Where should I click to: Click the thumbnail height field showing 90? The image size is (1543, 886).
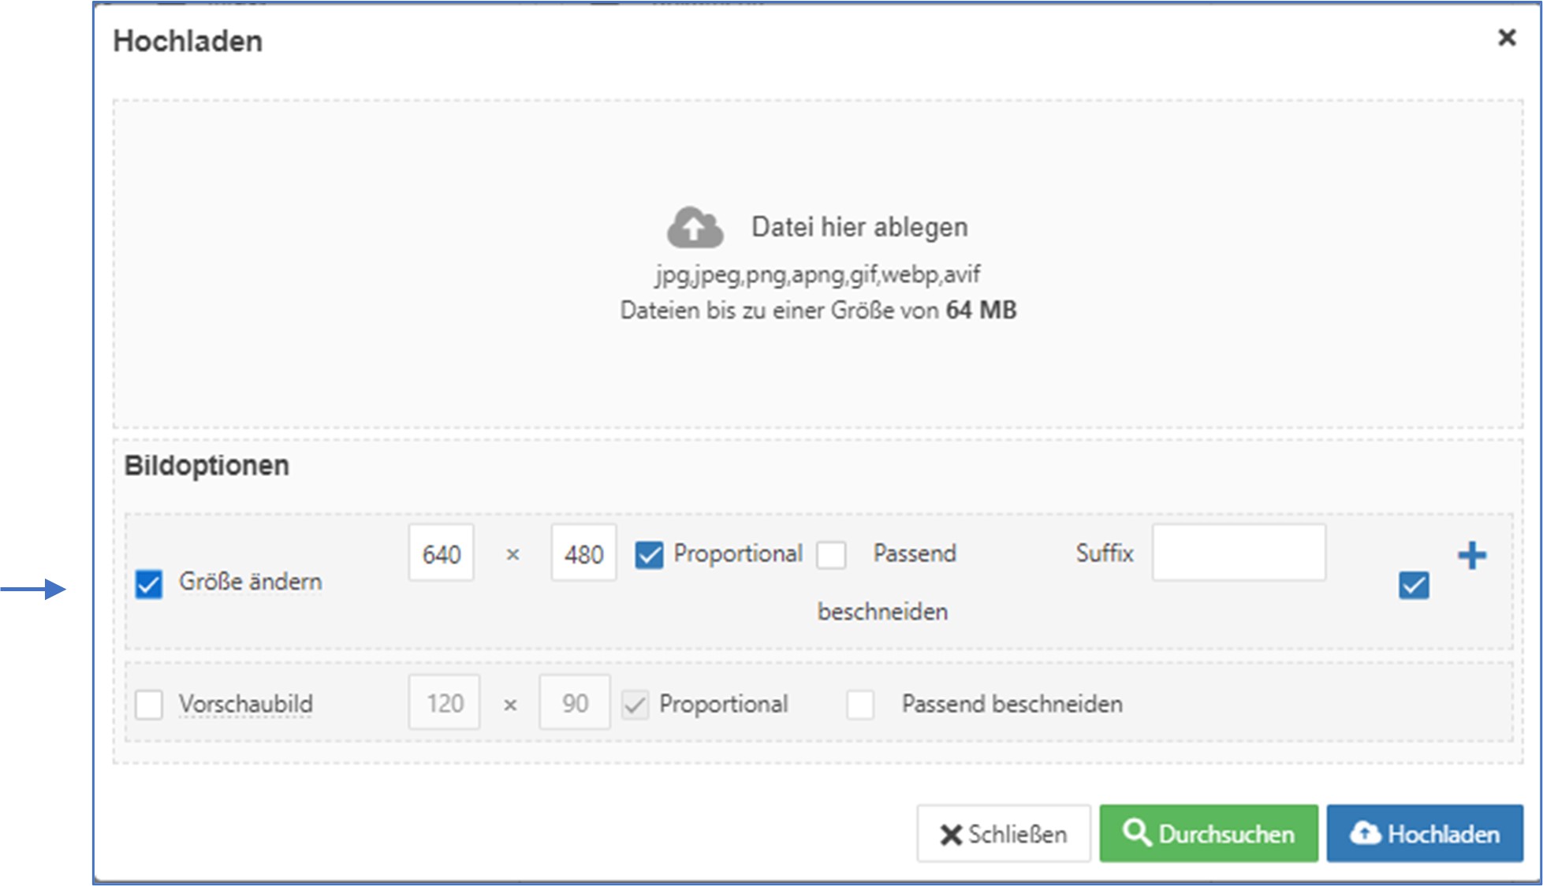coord(575,703)
